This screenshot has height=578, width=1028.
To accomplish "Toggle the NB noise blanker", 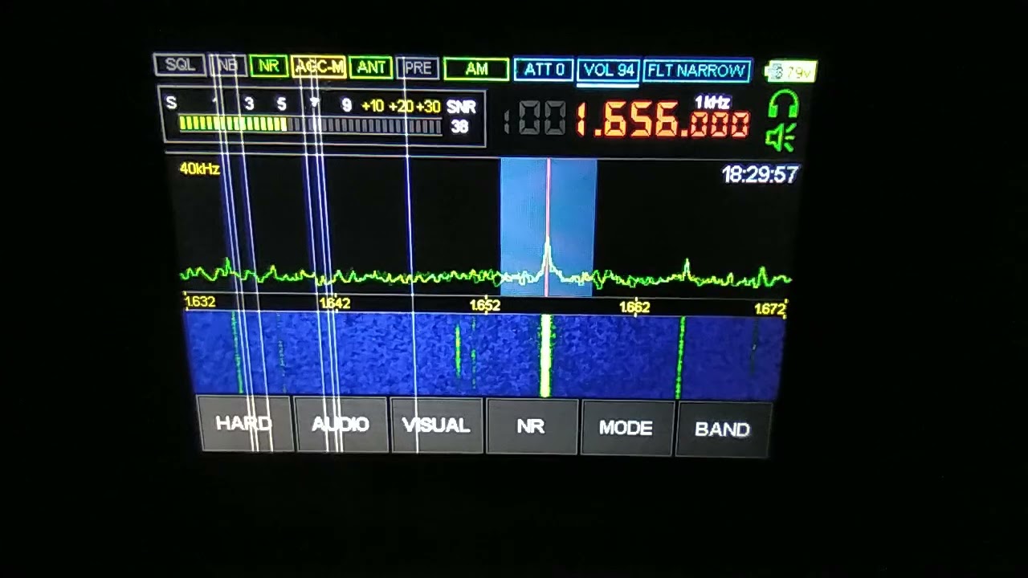I will click(227, 66).
